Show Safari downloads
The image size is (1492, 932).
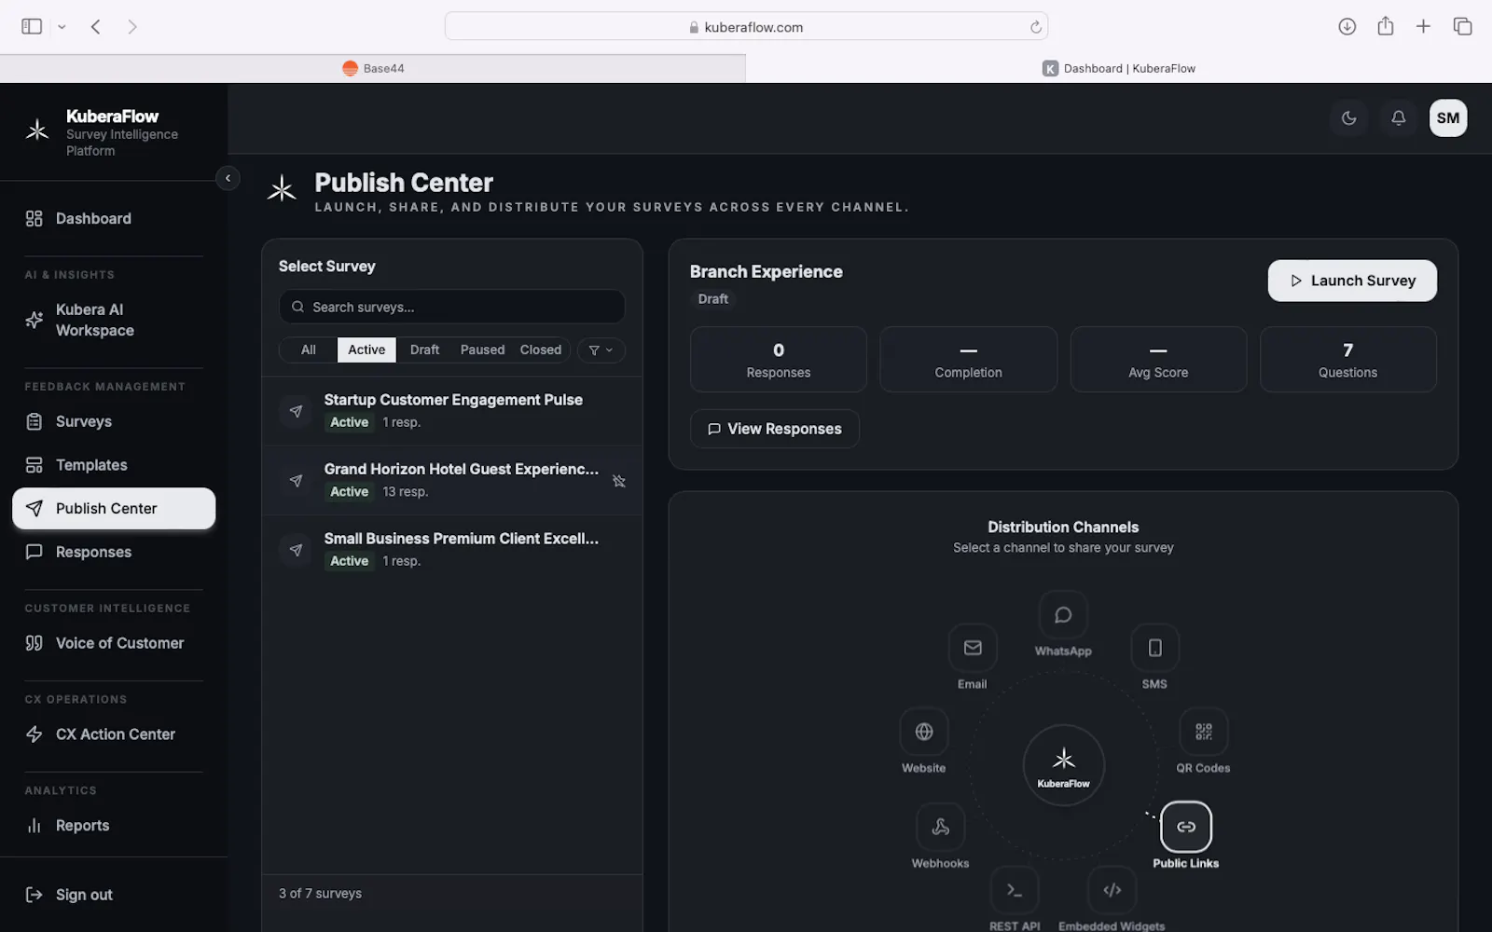point(1347,27)
